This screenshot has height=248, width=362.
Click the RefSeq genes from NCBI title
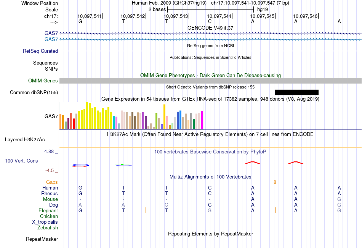click(x=211, y=46)
